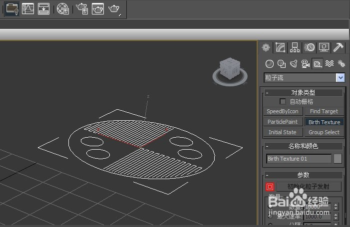350x227 pixels.
Task: Select the Geometry sphere category icon
Action: click(270, 64)
